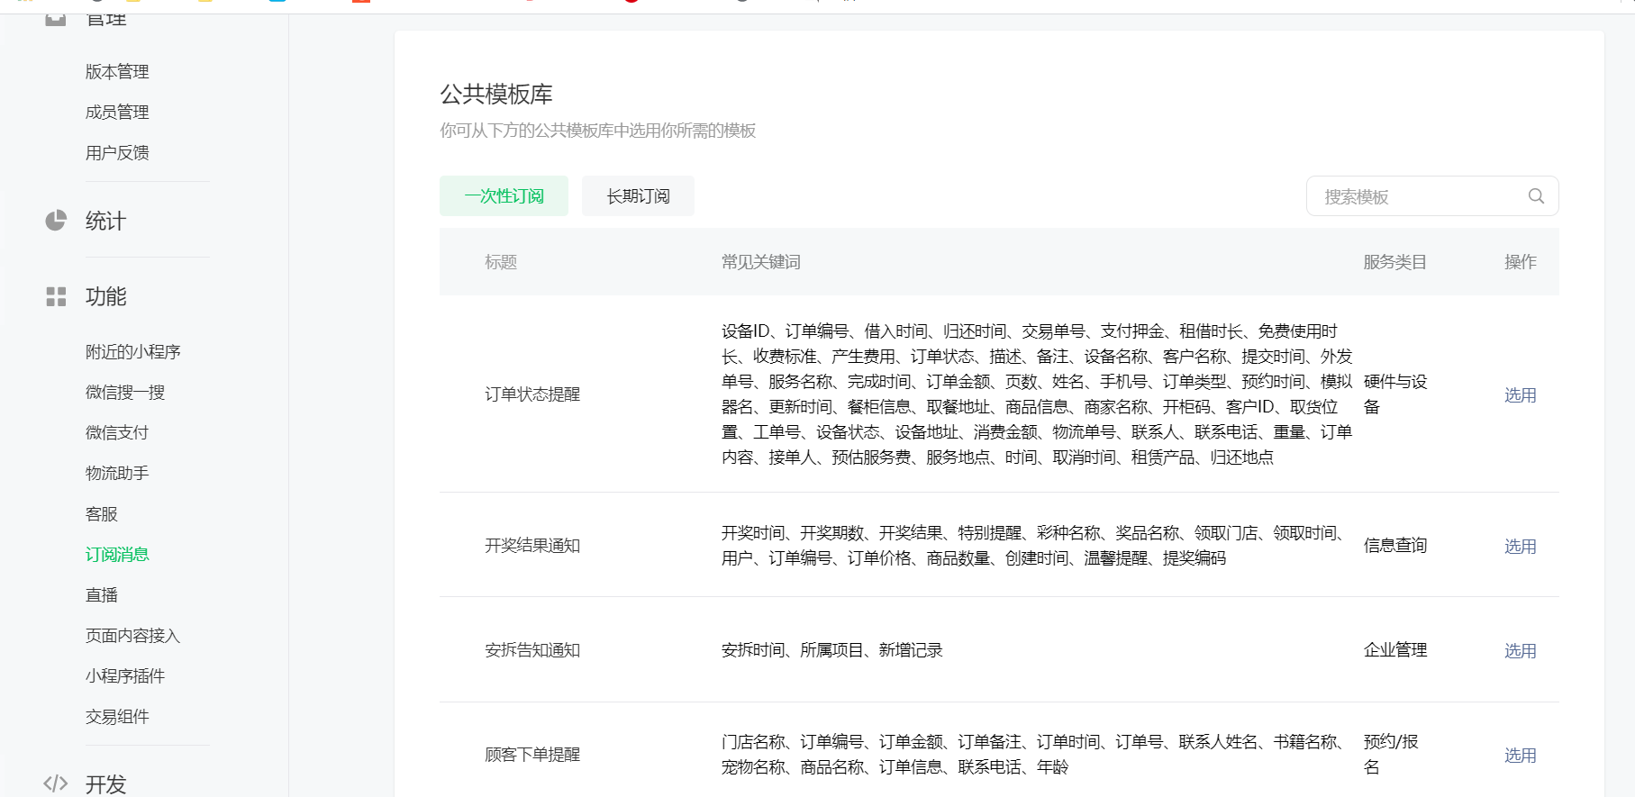The height and width of the screenshot is (797, 1635).
Task: Click the 开发 code brackets icon
Action: pyautogui.click(x=56, y=783)
